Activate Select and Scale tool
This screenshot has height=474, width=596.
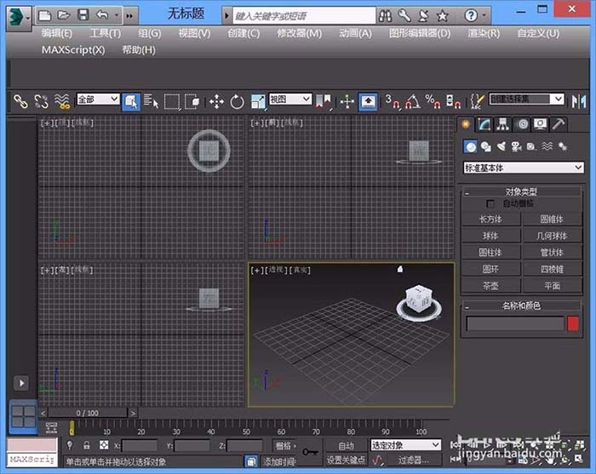[x=258, y=102]
